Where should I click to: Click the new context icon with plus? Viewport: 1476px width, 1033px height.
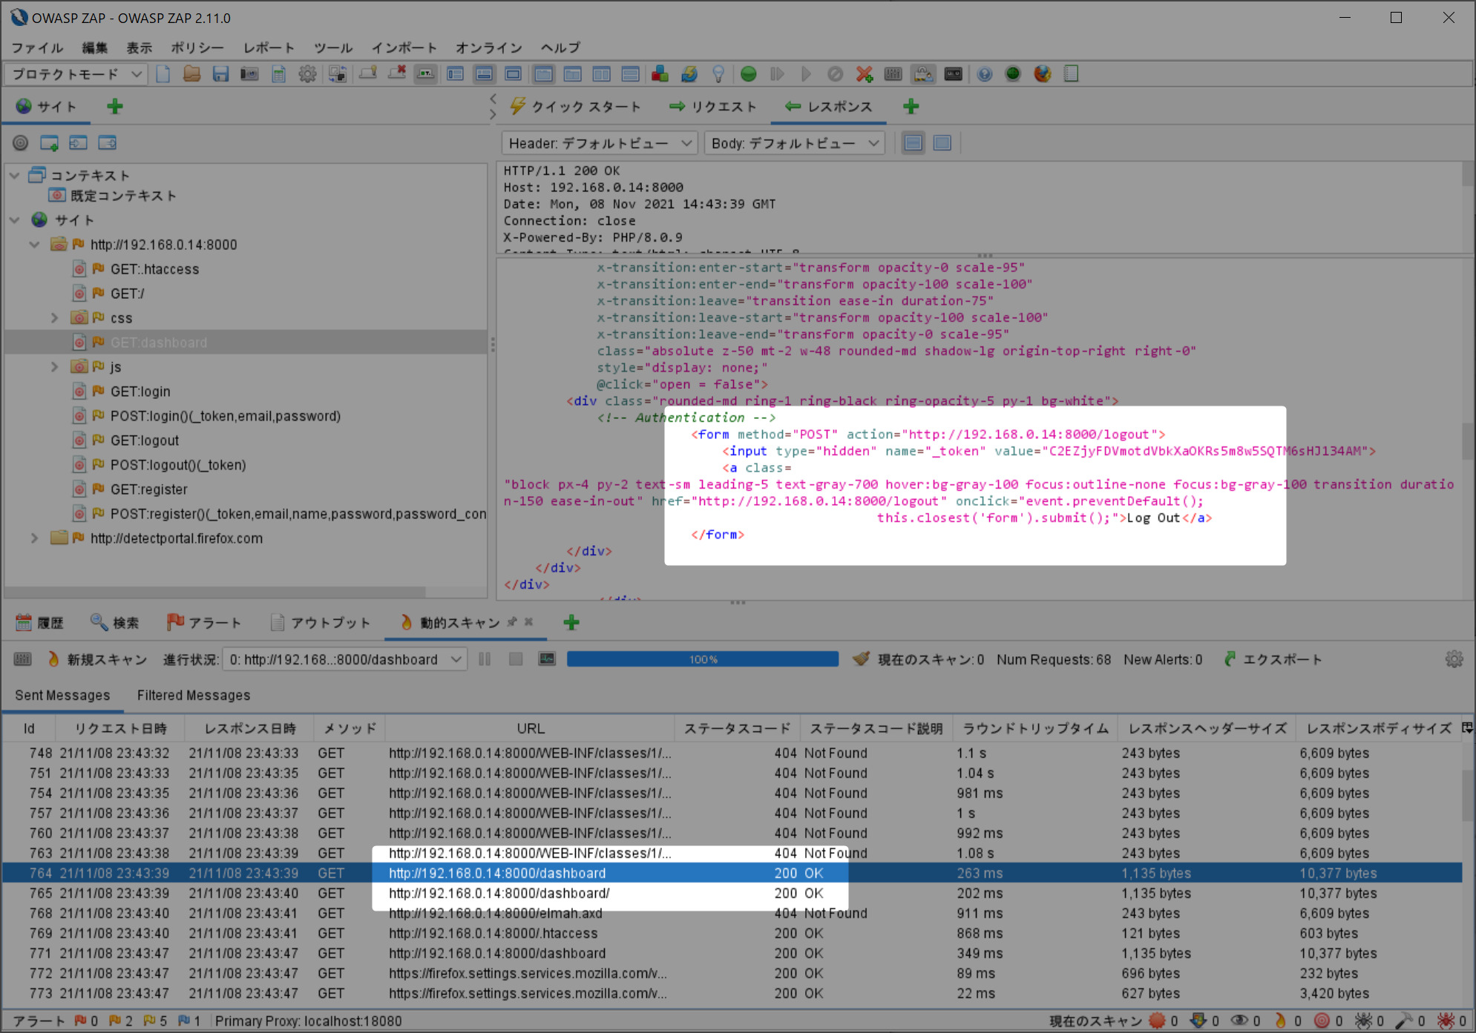(x=50, y=143)
